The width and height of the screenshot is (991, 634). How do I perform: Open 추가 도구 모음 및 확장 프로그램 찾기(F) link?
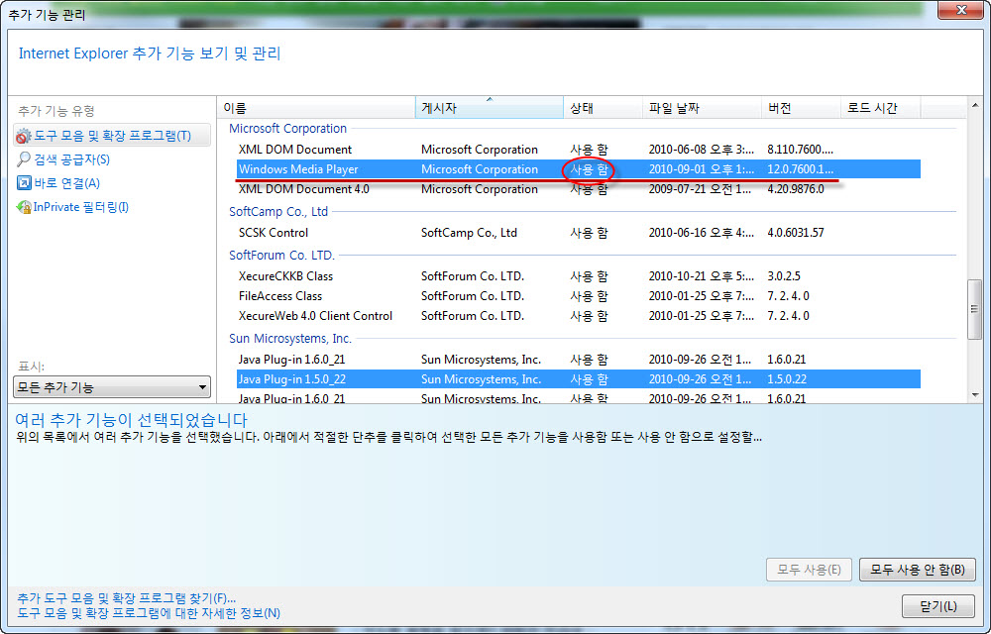coord(127,597)
